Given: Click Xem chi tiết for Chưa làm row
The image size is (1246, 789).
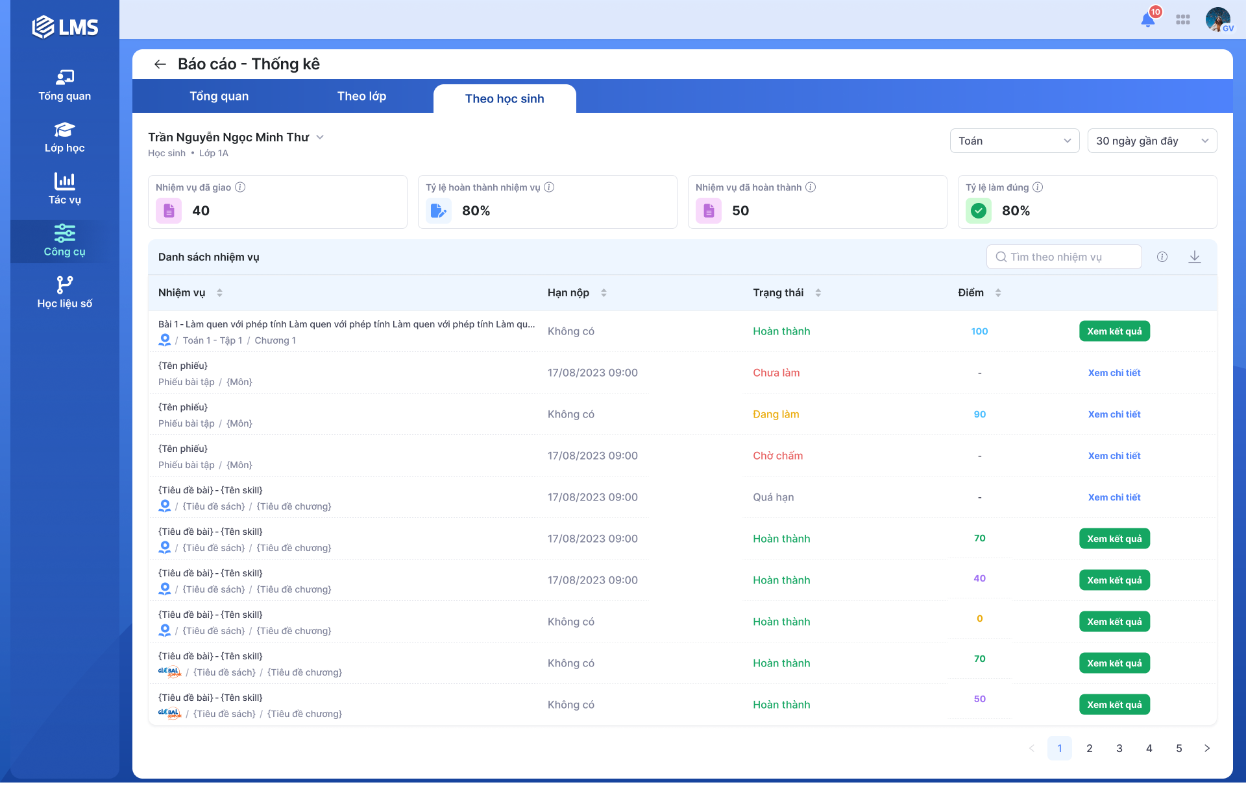Looking at the screenshot, I should point(1114,373).
